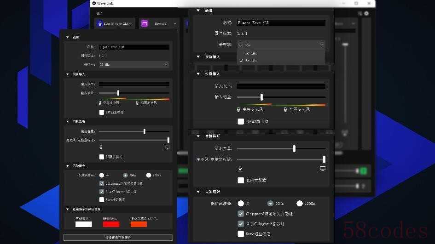Click device name field in left panel
Viewport: 435px width, 244px height.
[x=134, y=47]
